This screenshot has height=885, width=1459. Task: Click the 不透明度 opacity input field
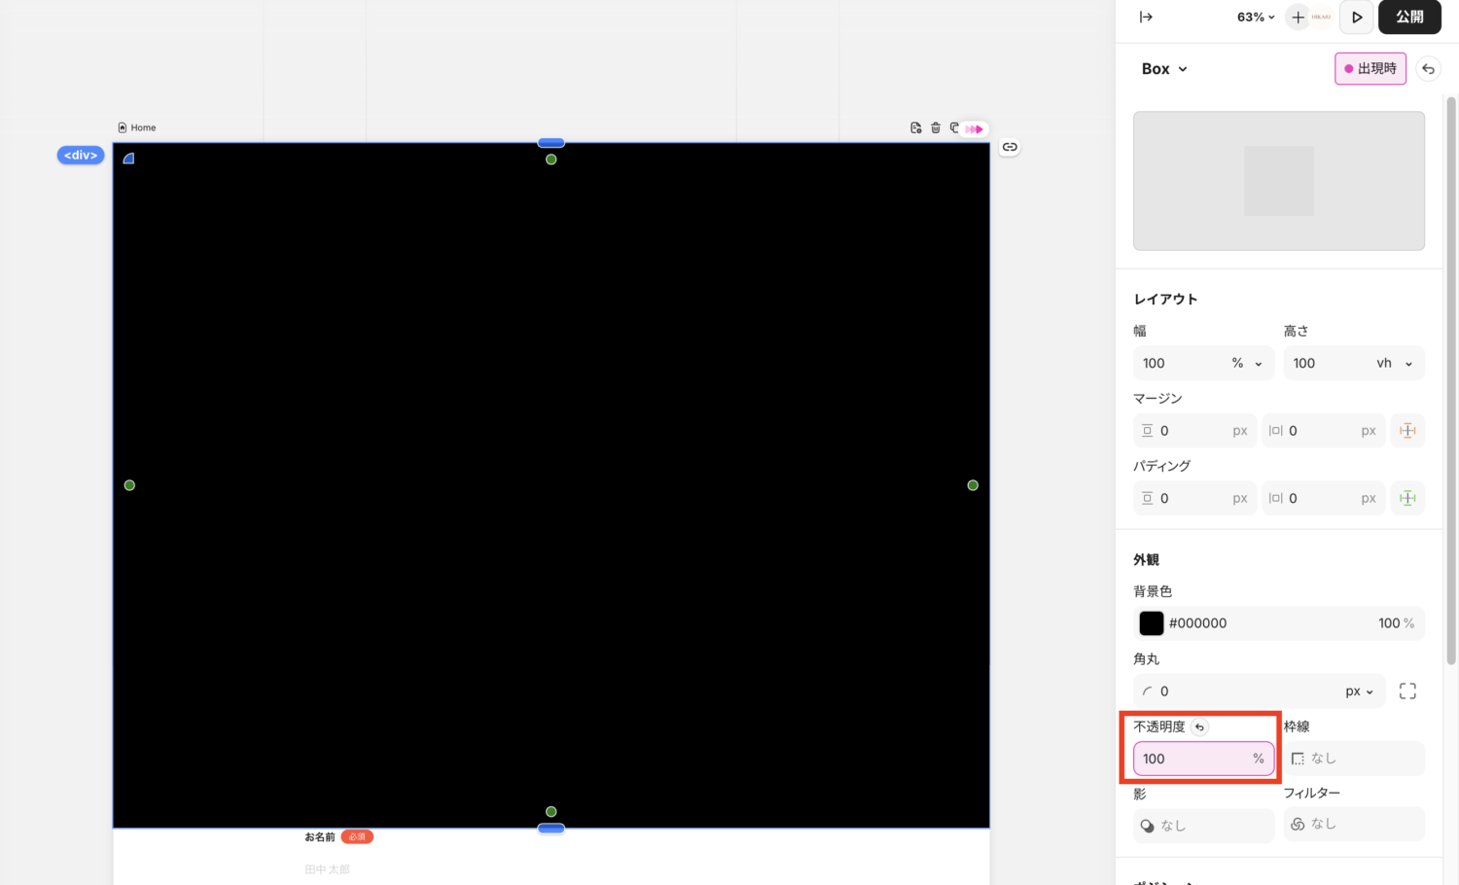1194,759
